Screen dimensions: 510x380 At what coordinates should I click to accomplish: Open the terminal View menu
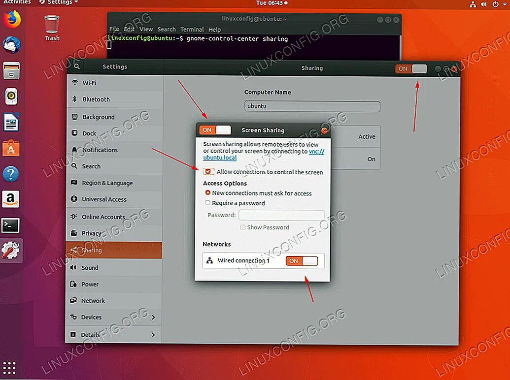click(146, 29)
